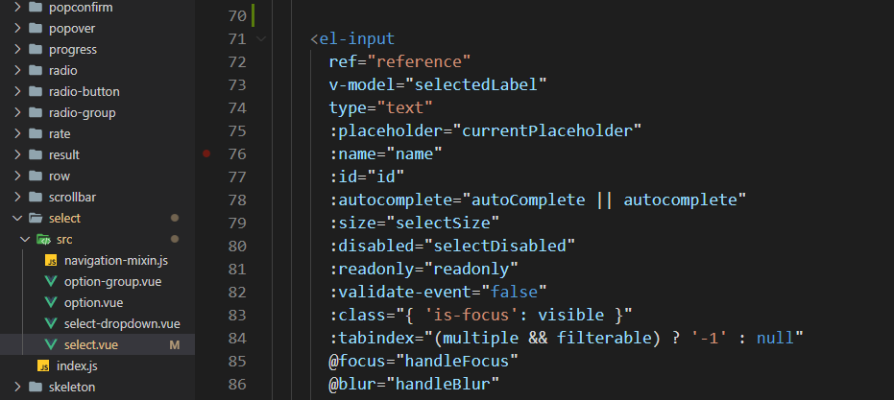Screen dimensions: 894x400
Task: Click the green src folder icon
Action: (x=43, y=239)
